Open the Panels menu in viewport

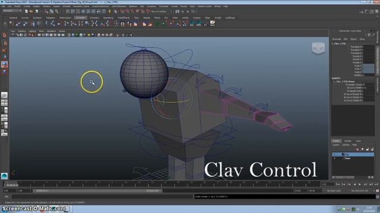pos(62,31)
